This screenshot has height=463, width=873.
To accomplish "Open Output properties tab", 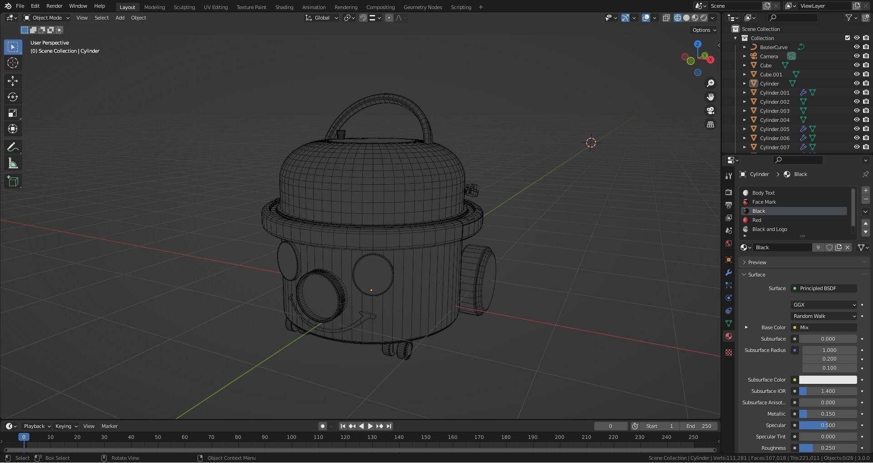I will pos(729,205).
